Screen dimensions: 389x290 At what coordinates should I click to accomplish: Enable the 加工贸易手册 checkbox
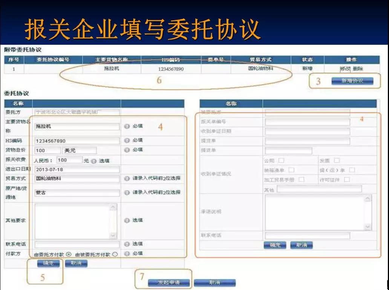[301, 179]
